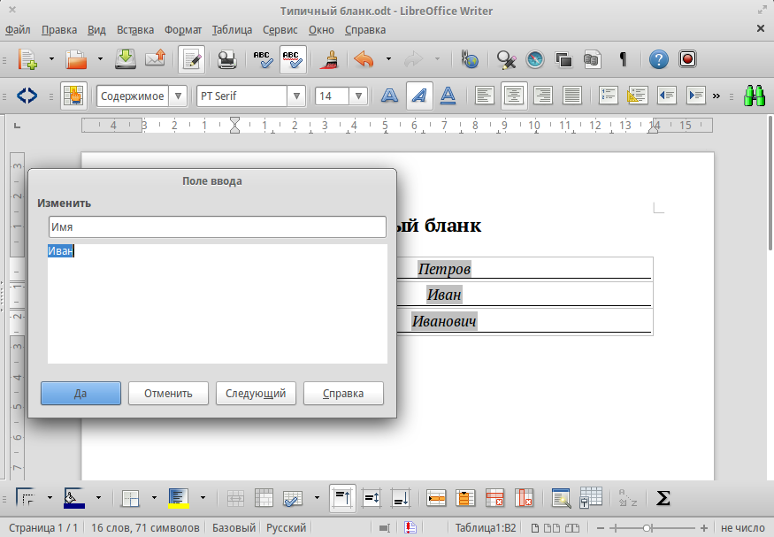Click the Undo icon
The height and width of the screenshot is (537, 774).
[x=363, y=59]
